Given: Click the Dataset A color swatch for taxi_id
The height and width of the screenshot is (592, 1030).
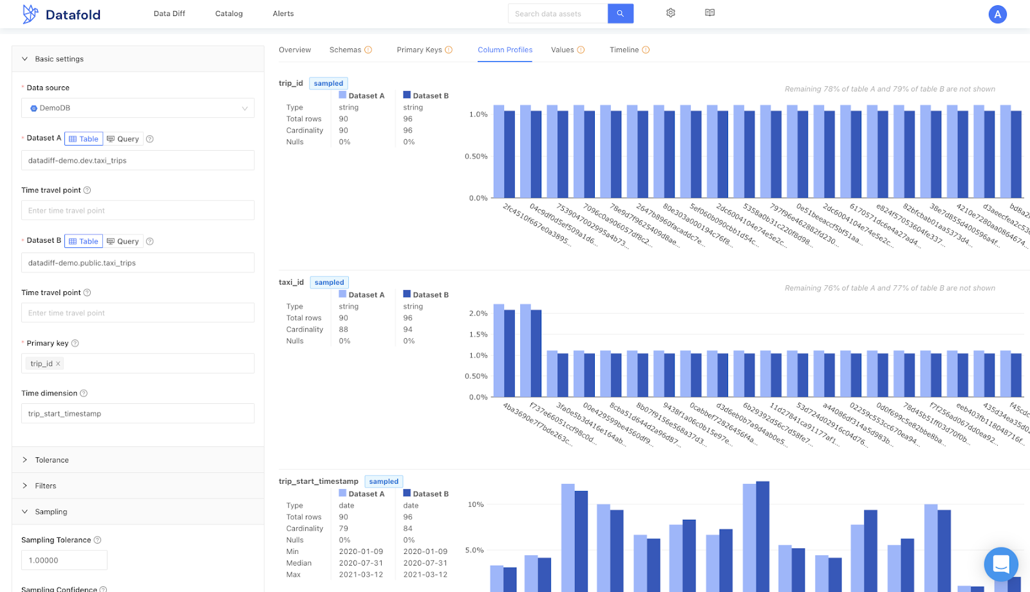Looking at the screenshot, I should click(342, 294).
